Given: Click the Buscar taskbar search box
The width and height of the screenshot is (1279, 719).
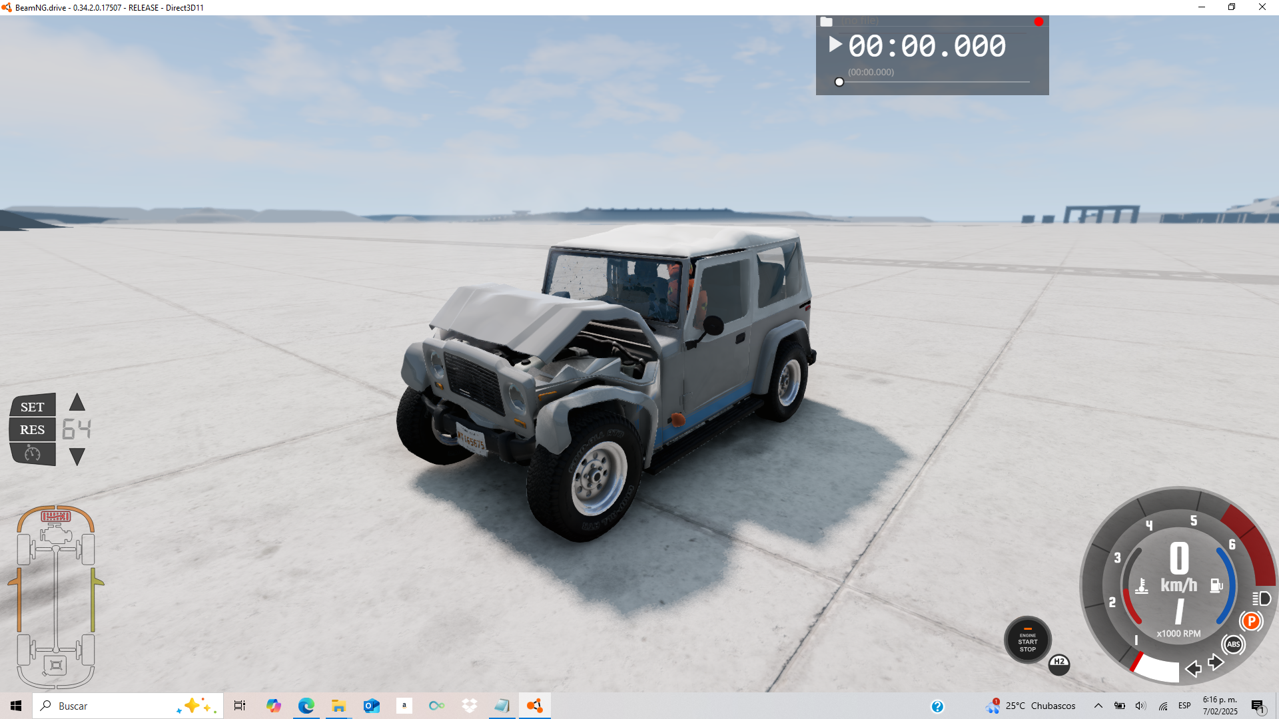Looking at the screenshot, I should (128, 706).
